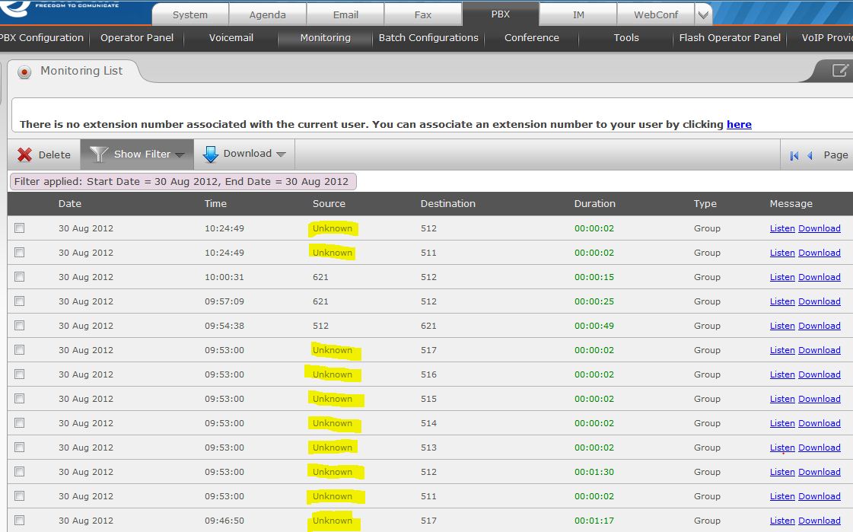Viewport: 853px width, 532px height.
Task: Go to first page arrow icon
Action: tap(794, 155)
